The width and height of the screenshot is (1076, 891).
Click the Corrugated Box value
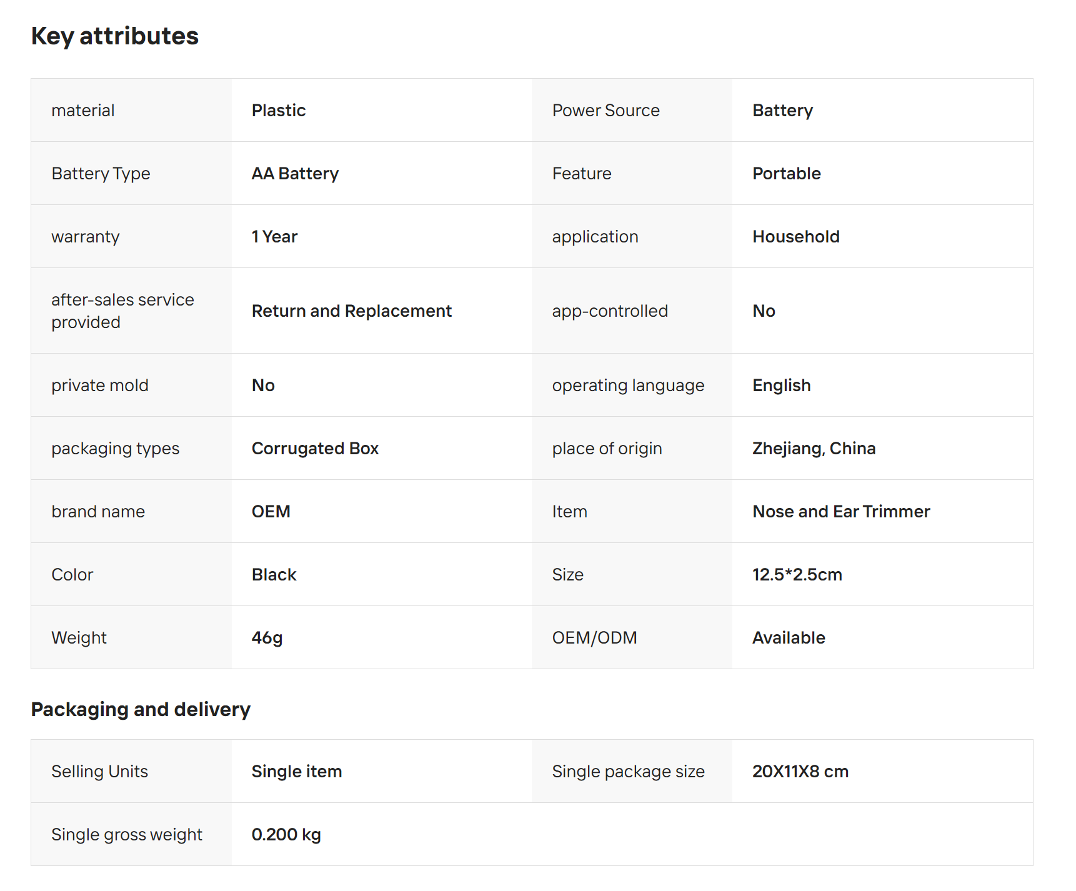click(x=315, y=449)
